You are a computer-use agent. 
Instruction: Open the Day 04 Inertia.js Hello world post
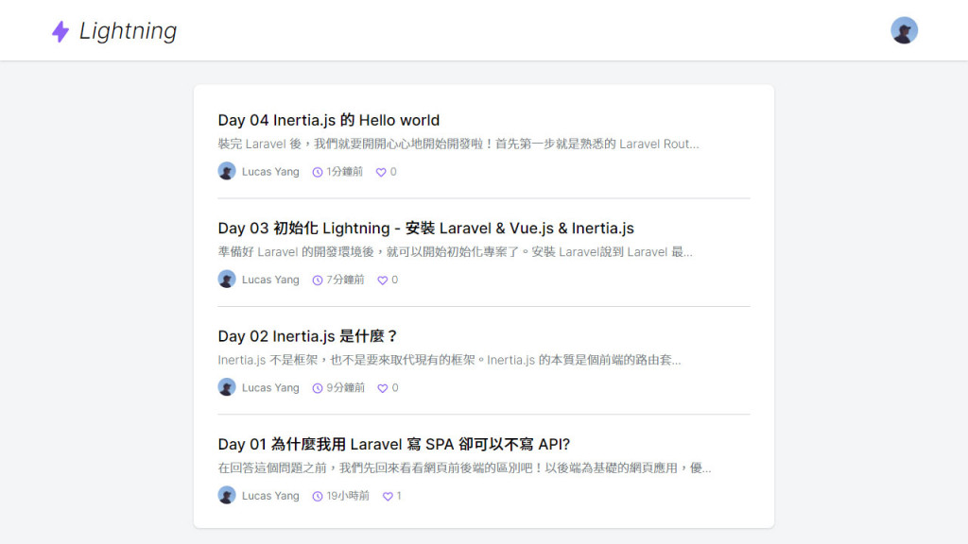pyautogui.click(x=328, y=120)
